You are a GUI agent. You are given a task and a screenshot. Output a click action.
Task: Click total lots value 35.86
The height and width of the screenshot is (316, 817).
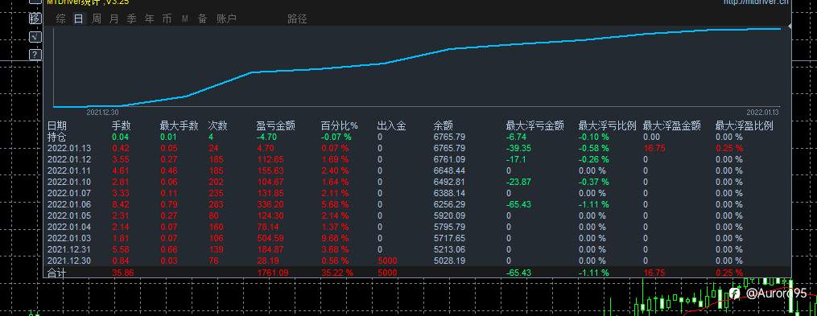pos(122,273)
